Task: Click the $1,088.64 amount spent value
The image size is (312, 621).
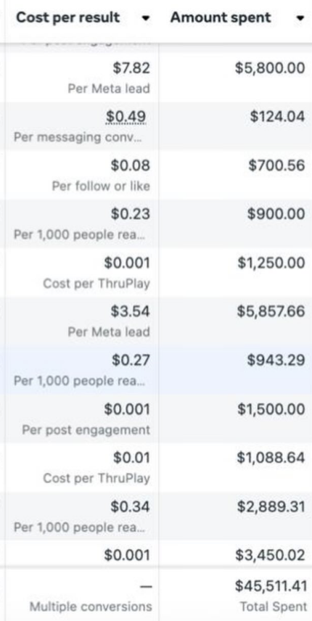Action: 271,458
